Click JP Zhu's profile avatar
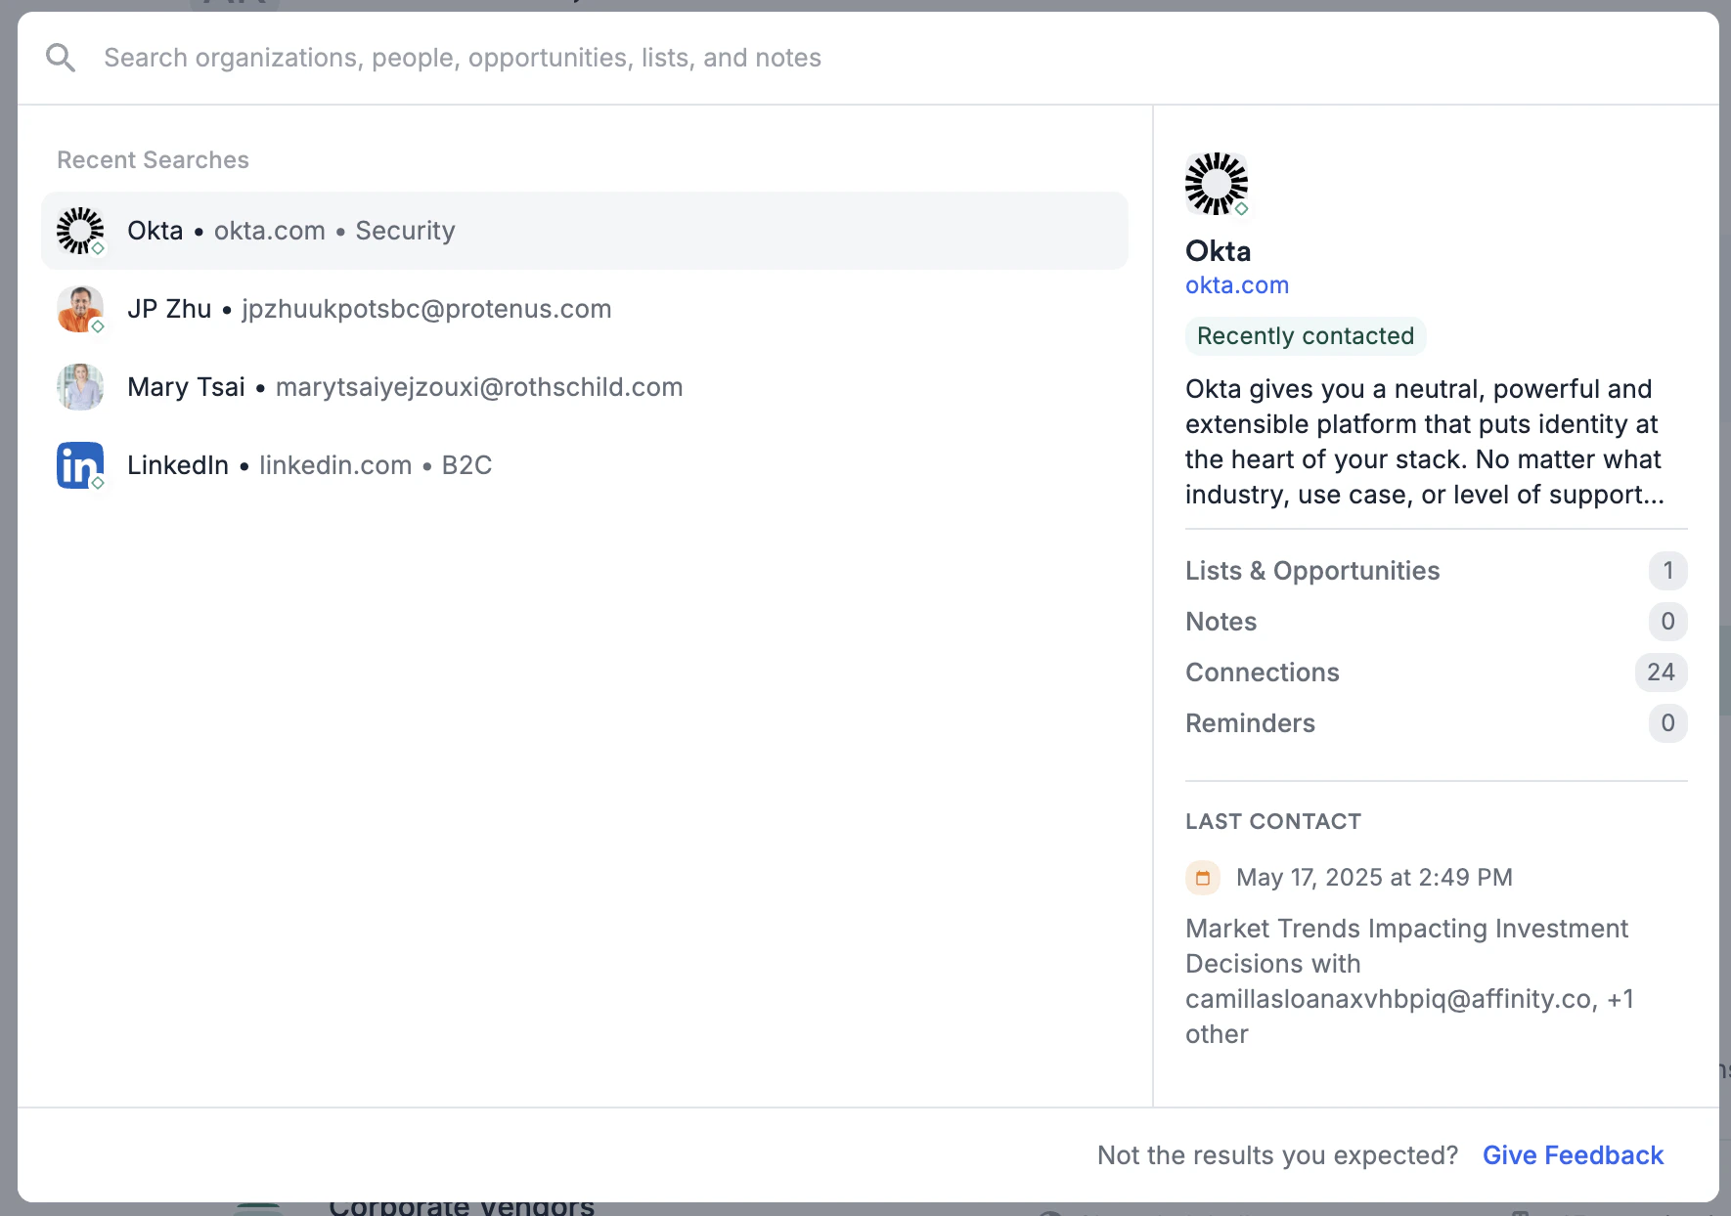 coord(80,309)
